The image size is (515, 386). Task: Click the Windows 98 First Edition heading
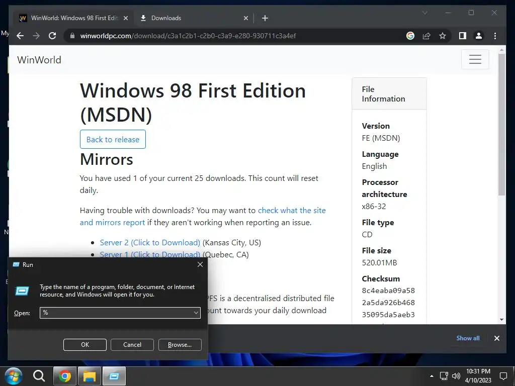(193, 103)
